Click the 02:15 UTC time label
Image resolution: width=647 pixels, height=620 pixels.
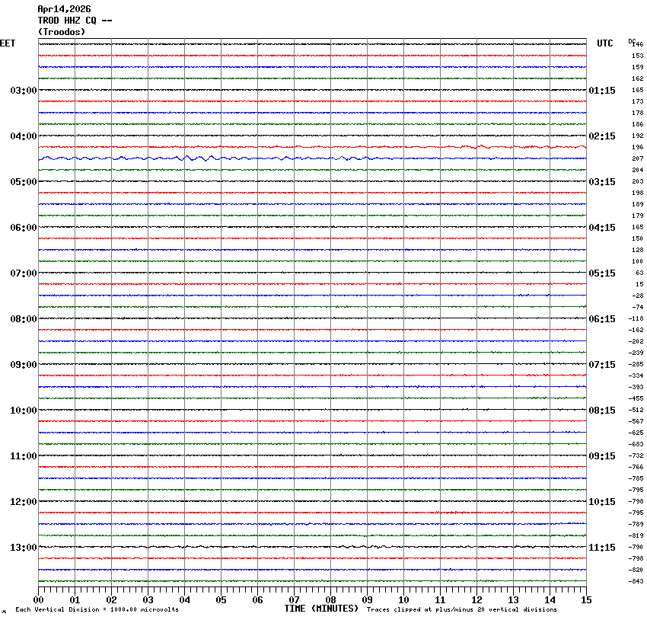tap(602, 136)
